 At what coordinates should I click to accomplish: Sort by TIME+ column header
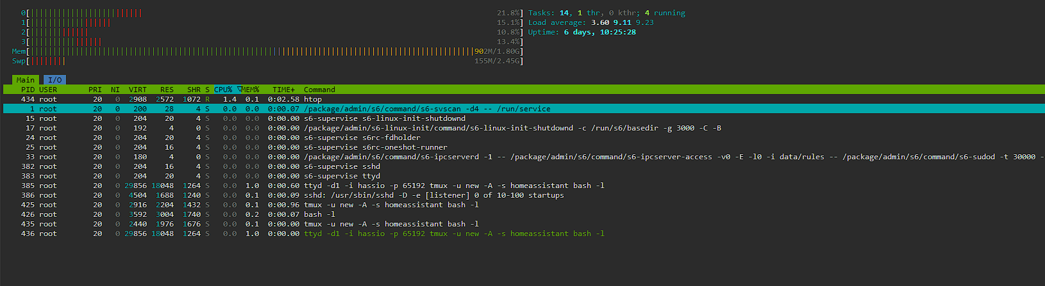pyautogui.click(x=284, y=90)
